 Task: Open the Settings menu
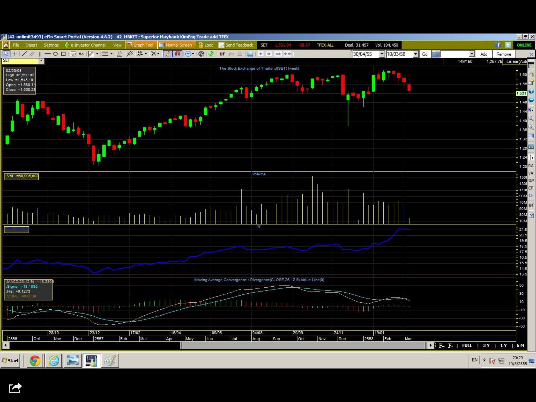51,45
